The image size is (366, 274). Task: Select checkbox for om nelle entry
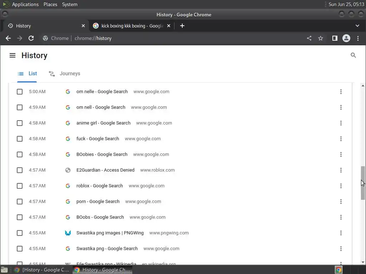[20, 92]
